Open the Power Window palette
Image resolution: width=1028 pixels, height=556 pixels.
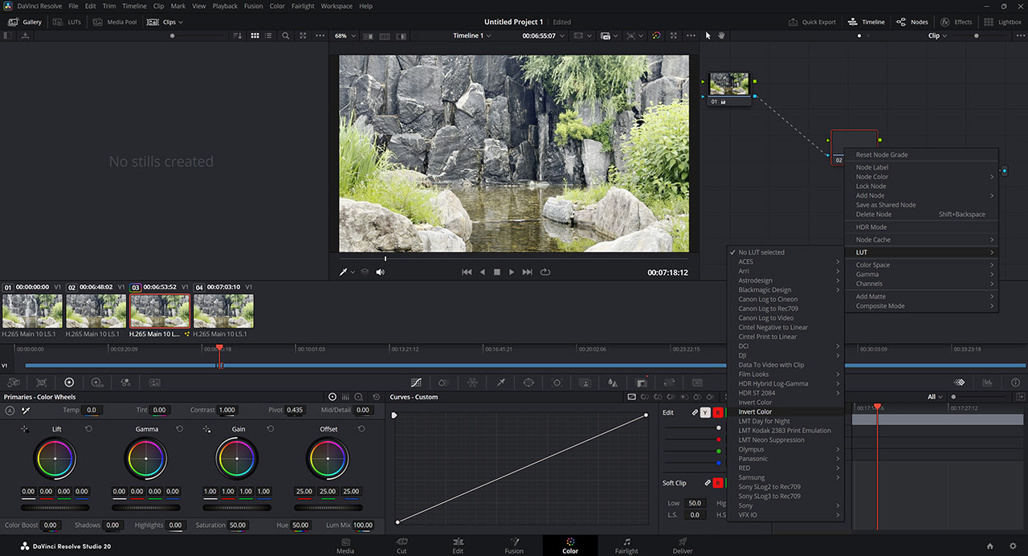pos(528,382)
